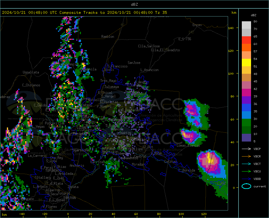This screenshot has height=218, width=269.
Task: Pick the purple swatch between 39 and 36
Action: 246,100
